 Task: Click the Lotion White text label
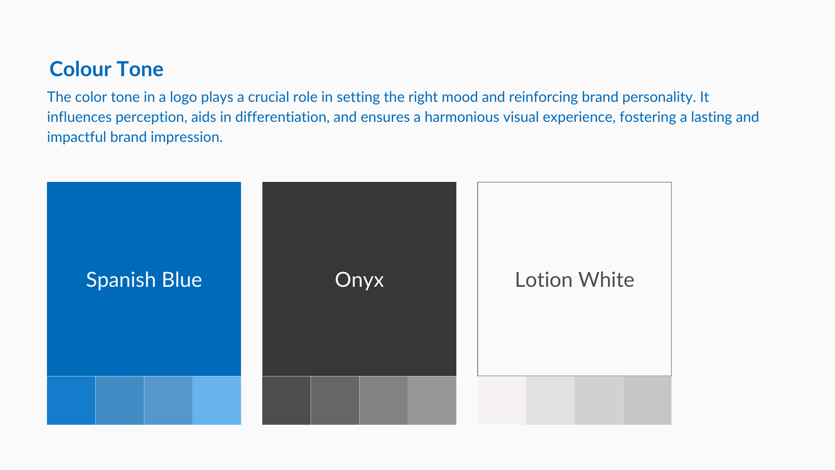click(574, 279)
